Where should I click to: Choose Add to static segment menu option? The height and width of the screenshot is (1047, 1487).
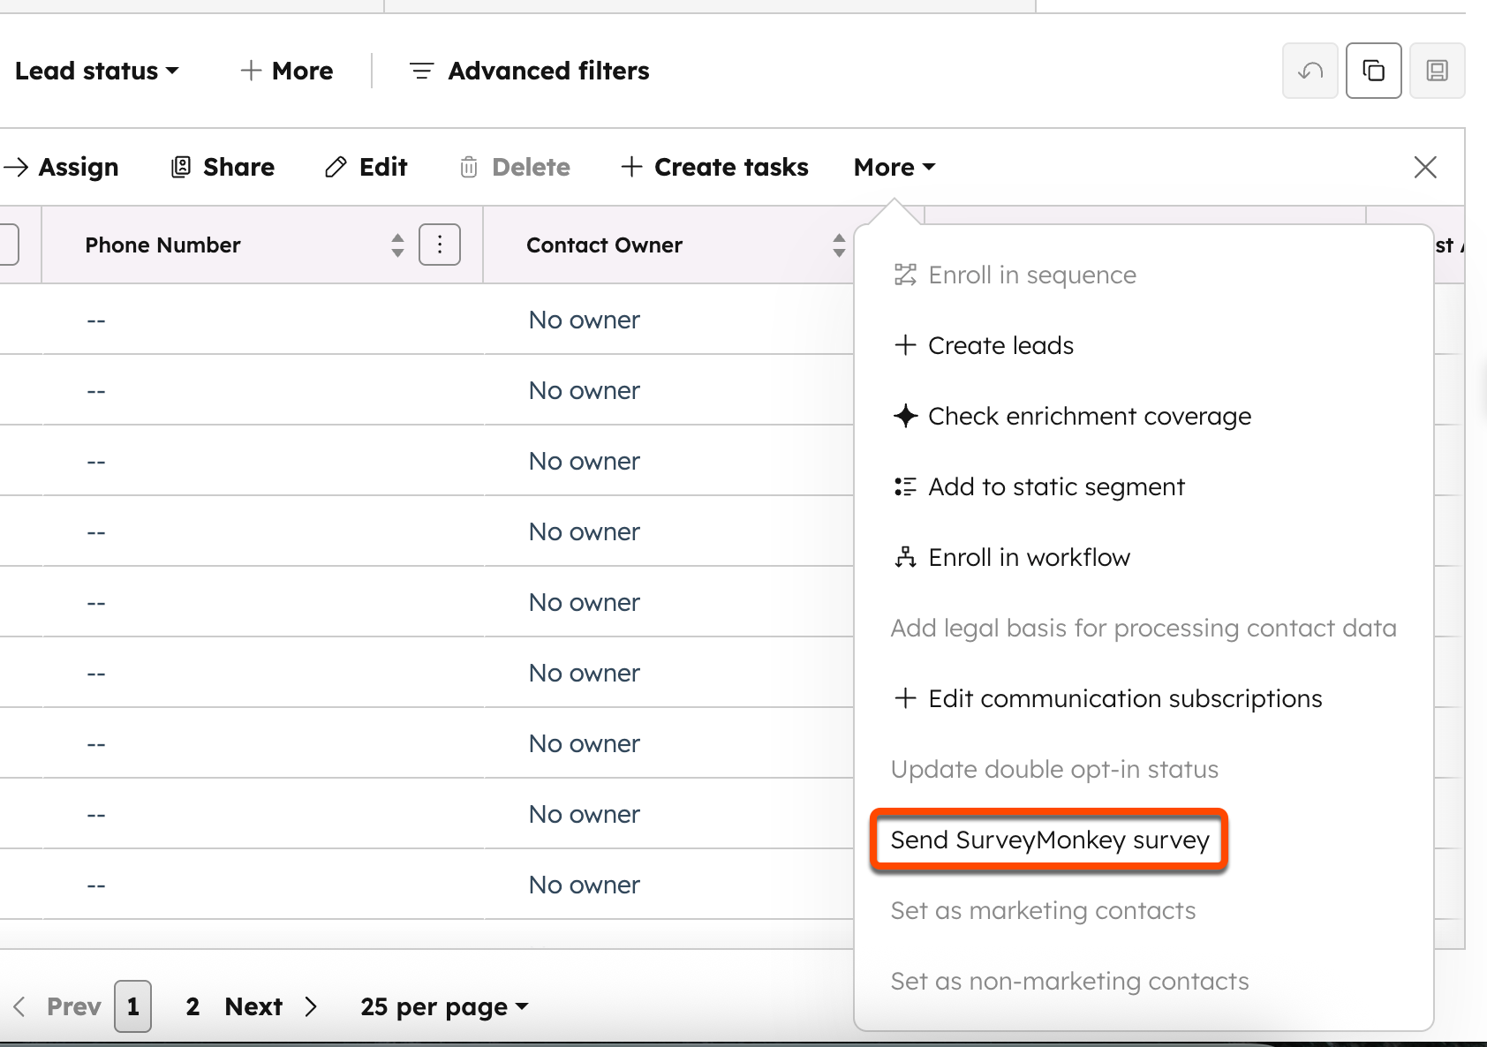(1056, 486)
